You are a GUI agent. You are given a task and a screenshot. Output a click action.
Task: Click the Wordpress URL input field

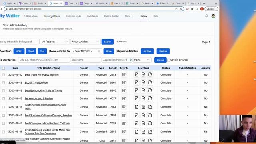point(44,60)
